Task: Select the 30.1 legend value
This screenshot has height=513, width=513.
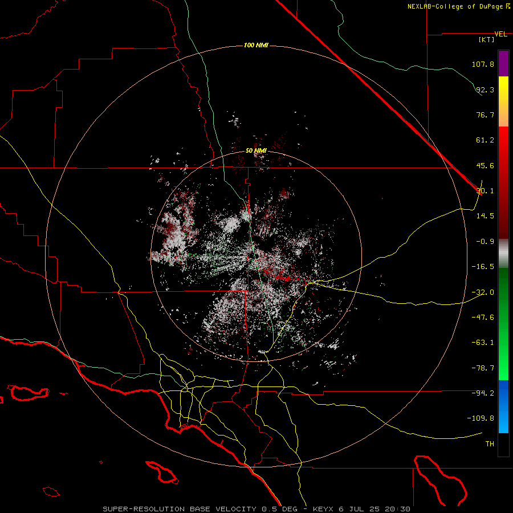Action: pos(485,191)
